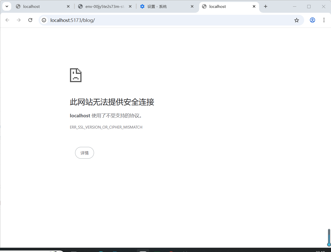Close the active localhost tab

pos(254,7)
